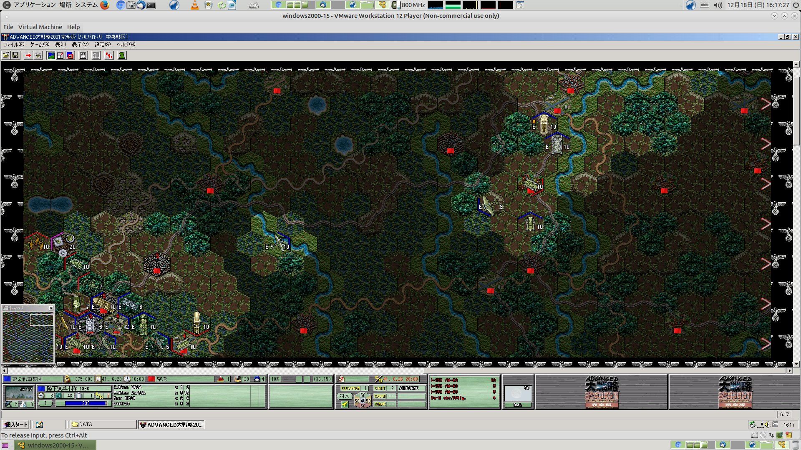Click the first Advanced 大戦略 2001 logo panel

(601, 392)
